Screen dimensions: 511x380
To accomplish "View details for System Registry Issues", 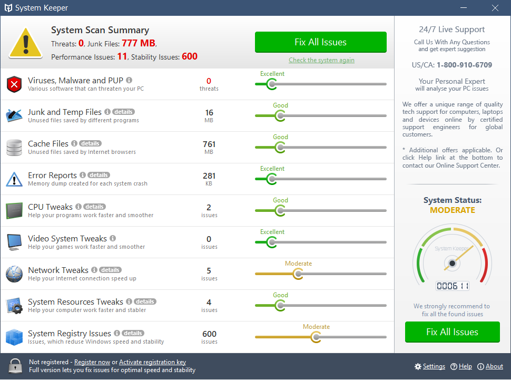I will (133, 333).
